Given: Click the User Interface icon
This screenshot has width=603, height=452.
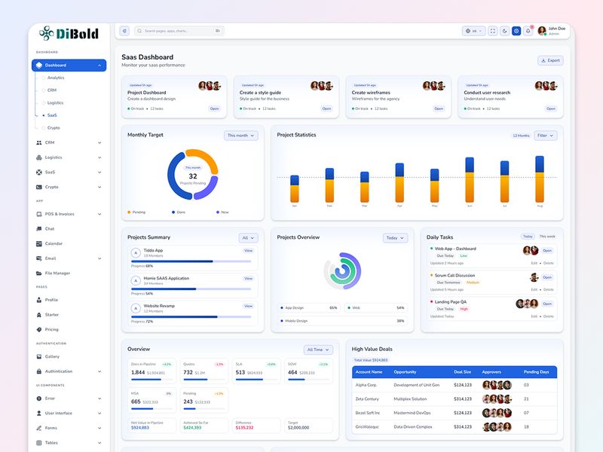Looking at the screenshot, I should pos(39,413).
